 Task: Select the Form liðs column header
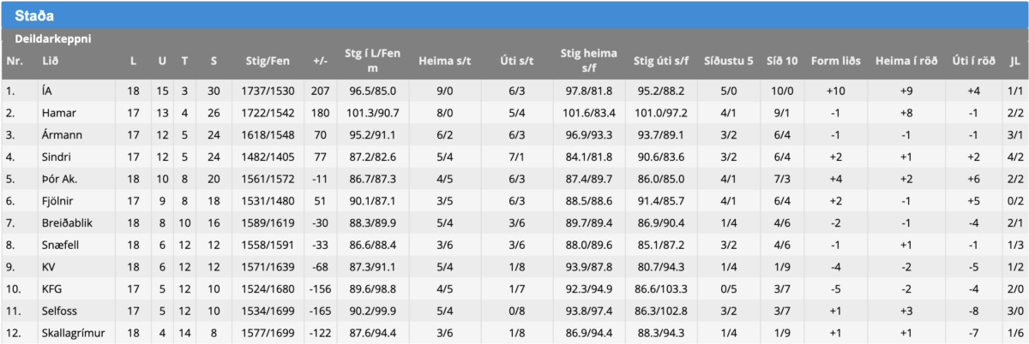(x=836, y=61)
